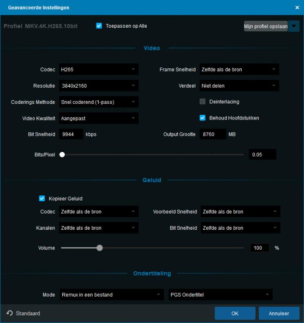Click the Standaard reset arrow icon
This screenshot has height=323, width=304.
(x=10, y=313)
